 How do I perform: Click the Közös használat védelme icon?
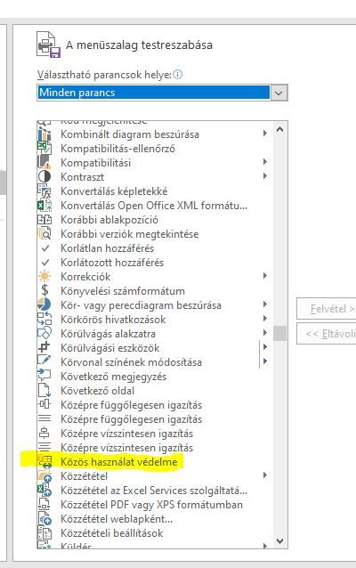[x=44, y=462]
